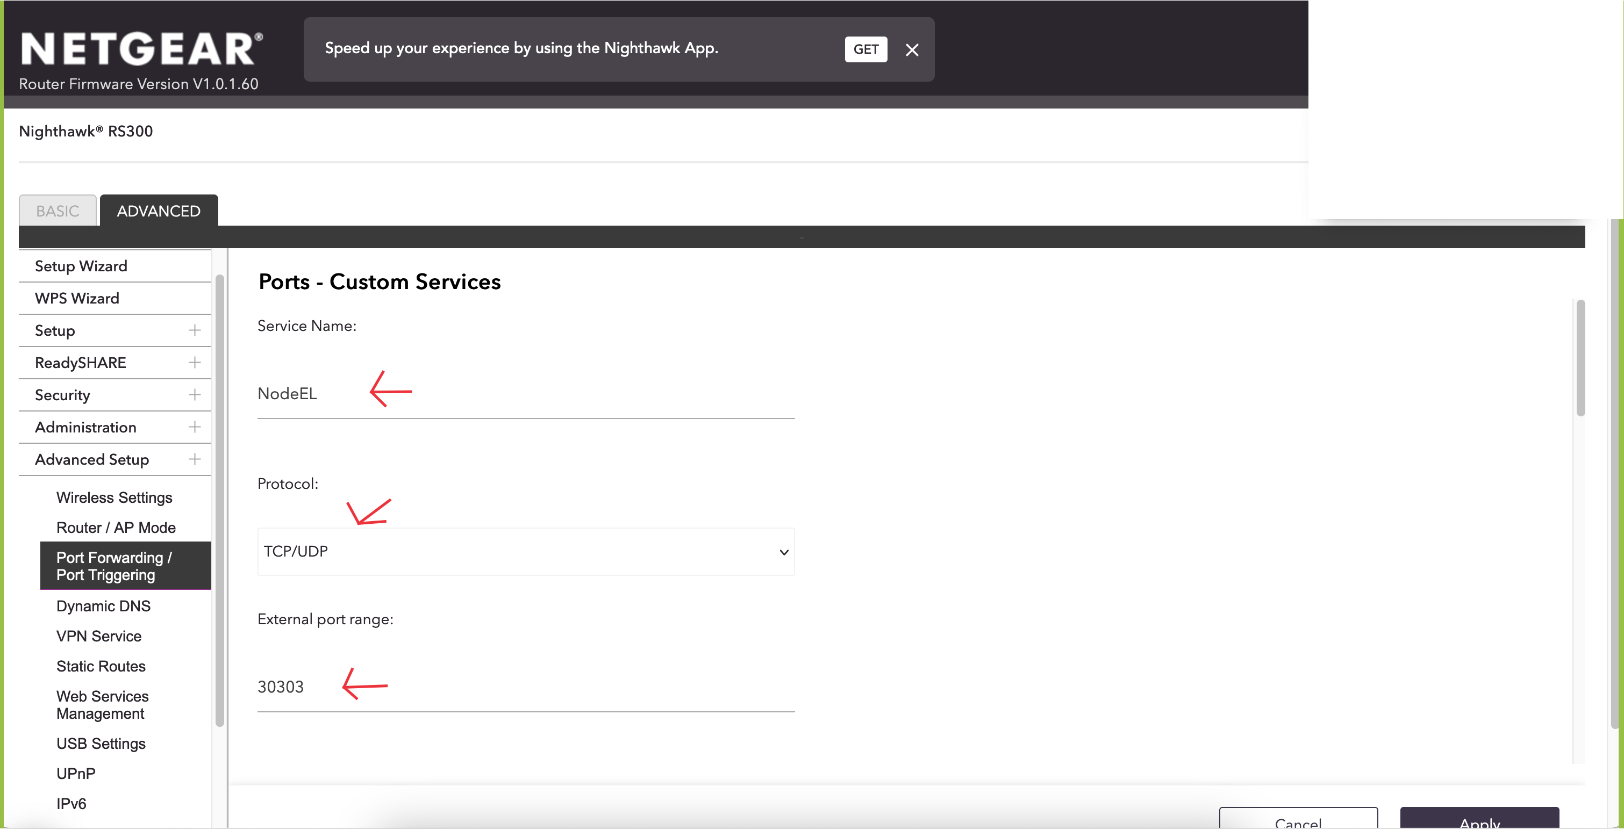The width and height of the screenshot is (1624, 830).
Task: Click the External port range input field
Action: click(526, 687)
